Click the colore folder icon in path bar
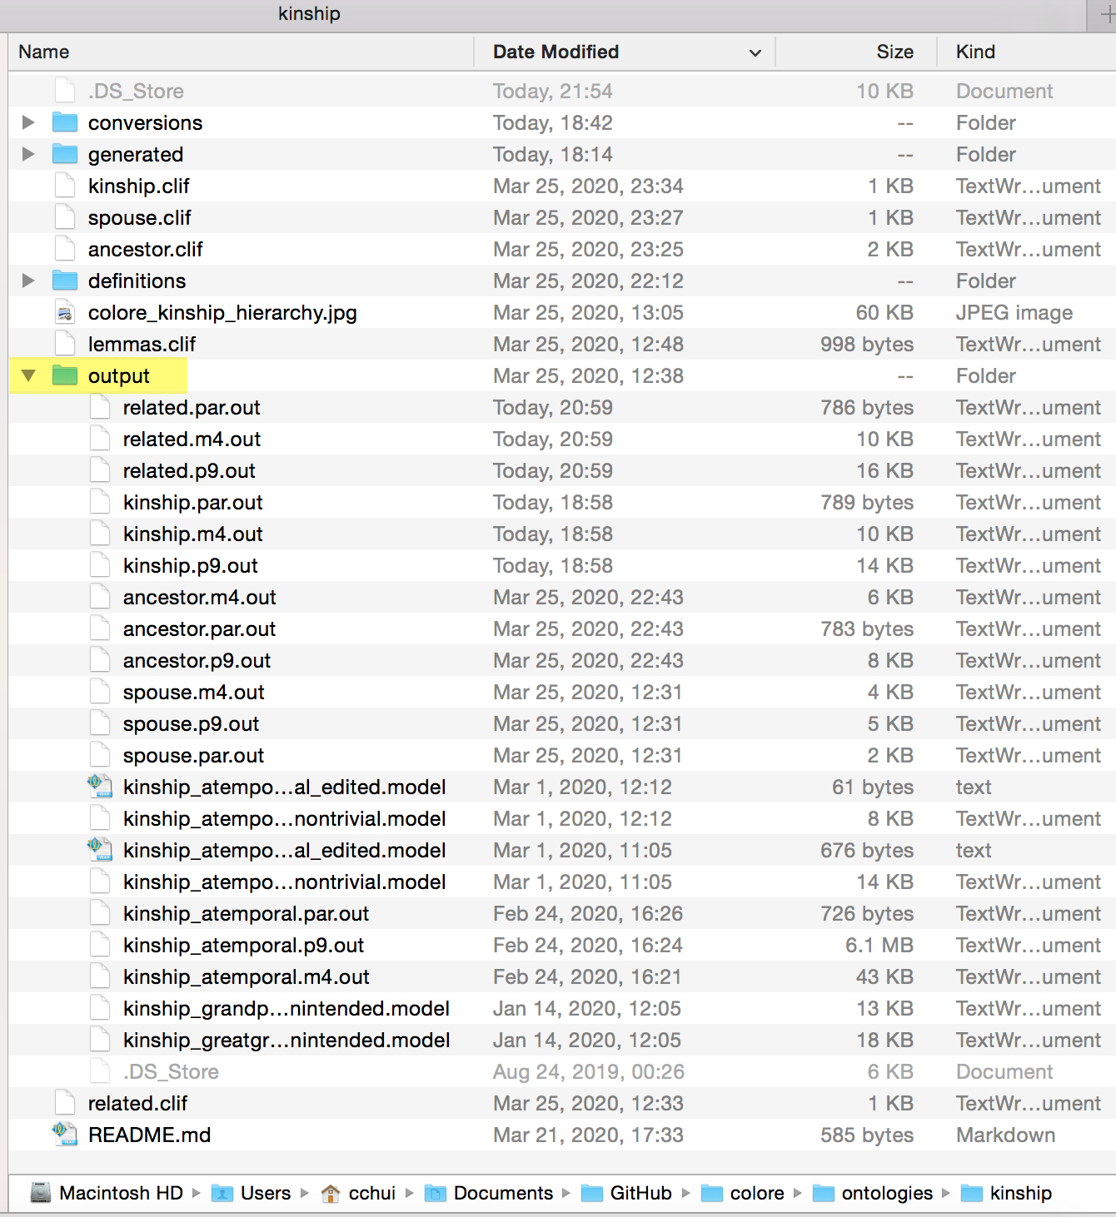This screenshot has width=1116, height=1217. pyautogui.click(x=712, y=1194)
